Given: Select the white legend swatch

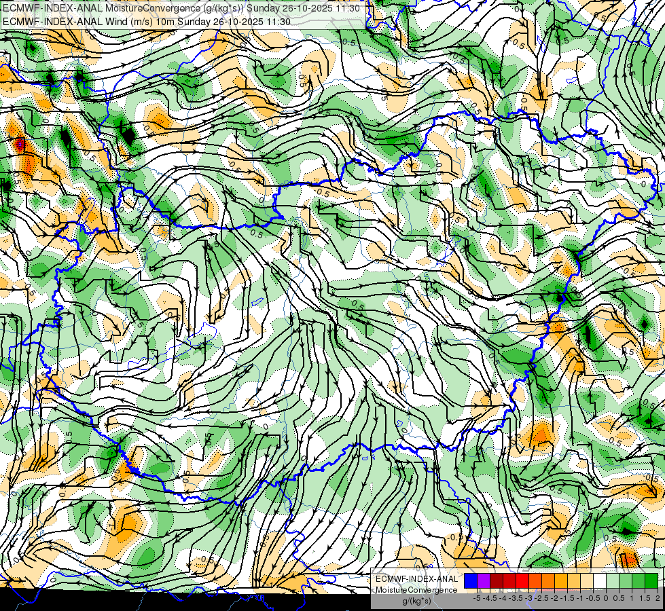Looking at the screenshot, I should [x=600, y=580].
